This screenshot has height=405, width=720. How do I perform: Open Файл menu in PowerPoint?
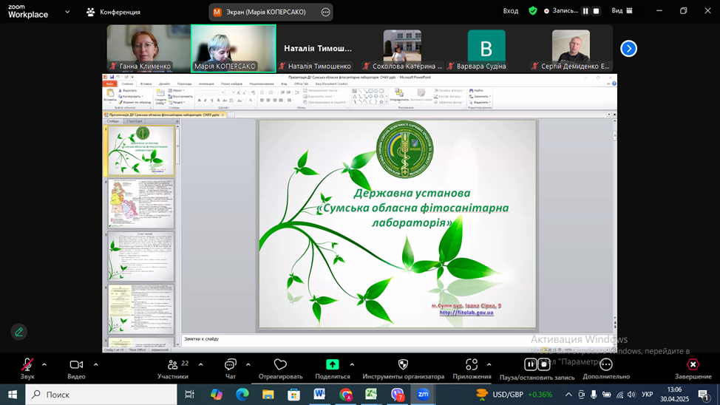coord(109,84)
